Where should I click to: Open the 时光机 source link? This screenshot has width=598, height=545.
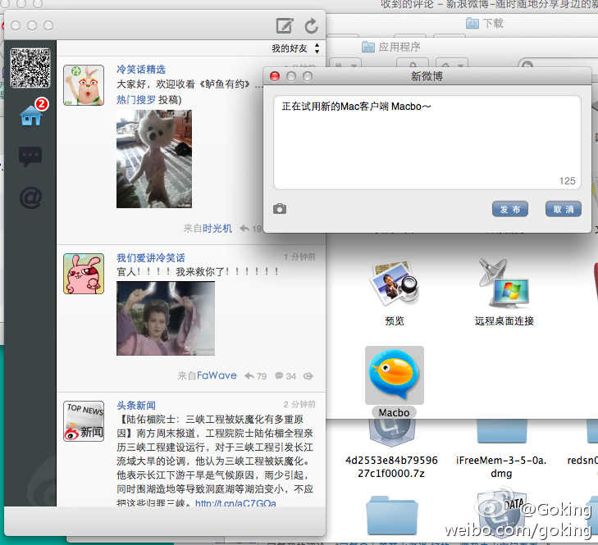coord(217,229)
